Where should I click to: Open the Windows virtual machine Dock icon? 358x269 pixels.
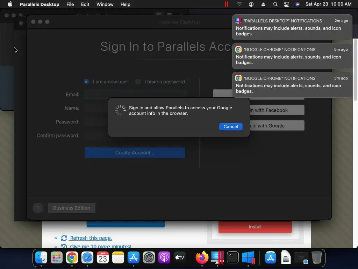[248, 258]
